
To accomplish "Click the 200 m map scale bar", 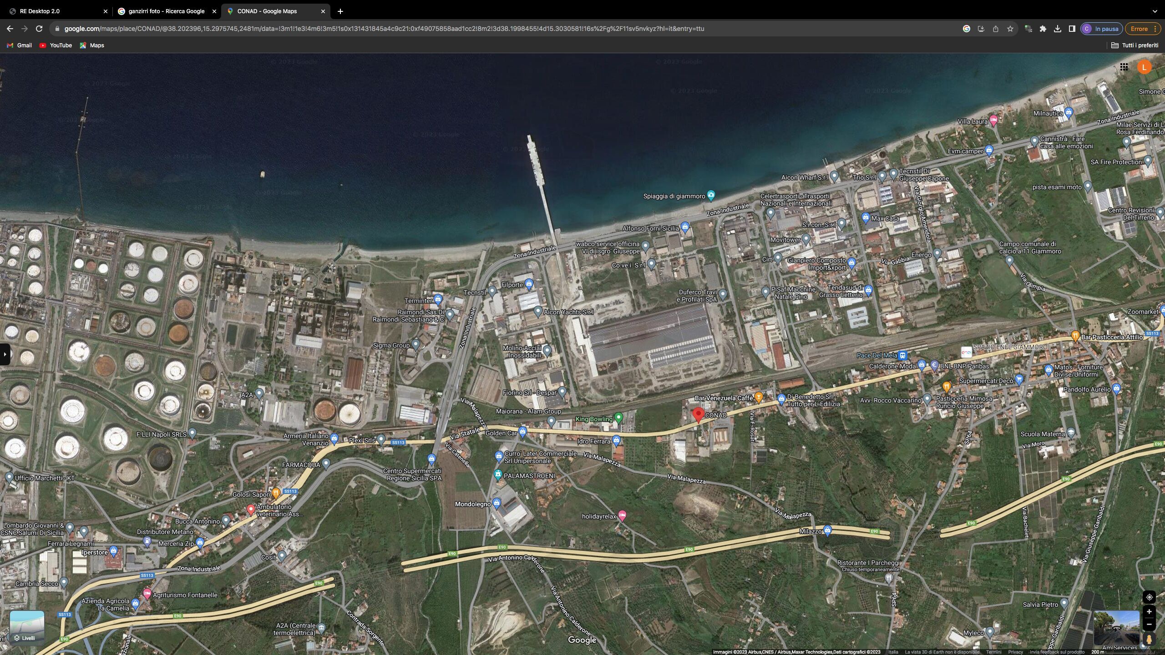I will 1100,652.
